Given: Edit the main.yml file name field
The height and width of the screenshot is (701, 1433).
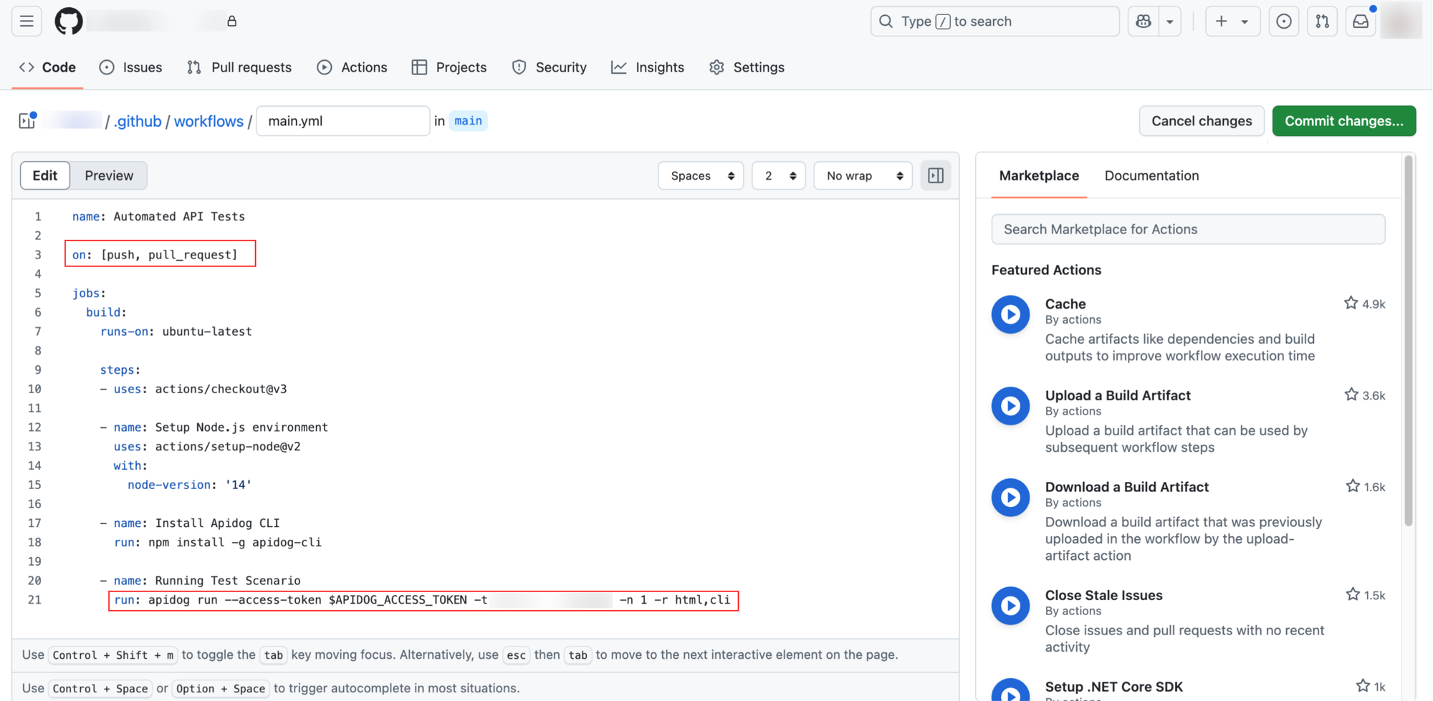Looking at the screenshot, I should coord(343,121).
